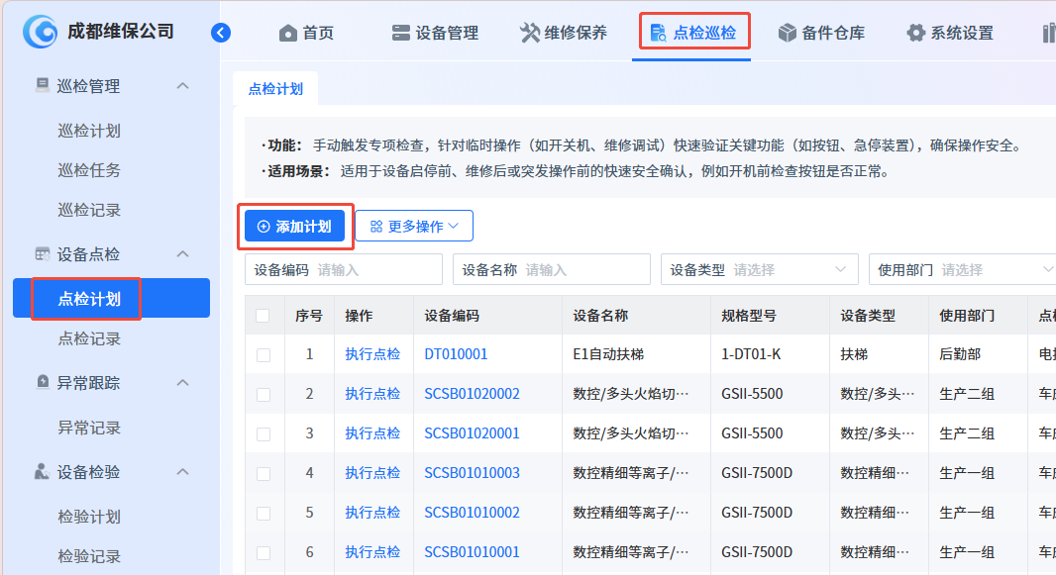The width and height of the screenshot is (1056, 575).
Task: Open the 设备类型 select dropdown
Action: pyautogui.click(x=760, y=269)
